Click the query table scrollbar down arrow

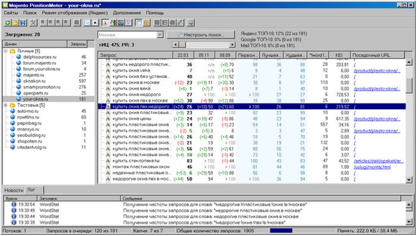409,180
